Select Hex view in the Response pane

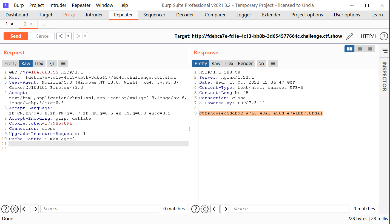[x=229, y=63]
